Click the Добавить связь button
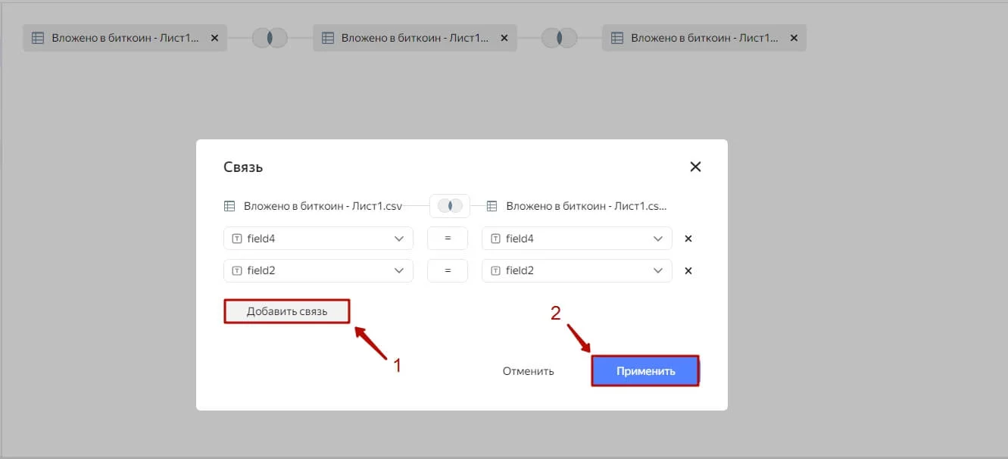This screenshot has width=1008, height=459. 287,311
